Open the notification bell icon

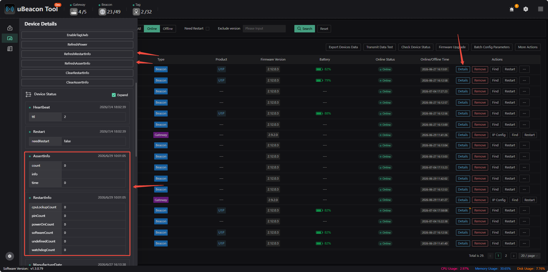point(512,9)
